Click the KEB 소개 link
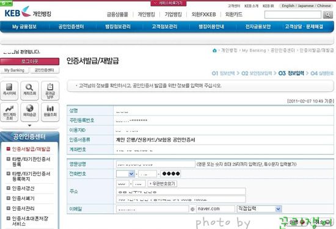Screen dimensions: 336x229 pos(251,6)
